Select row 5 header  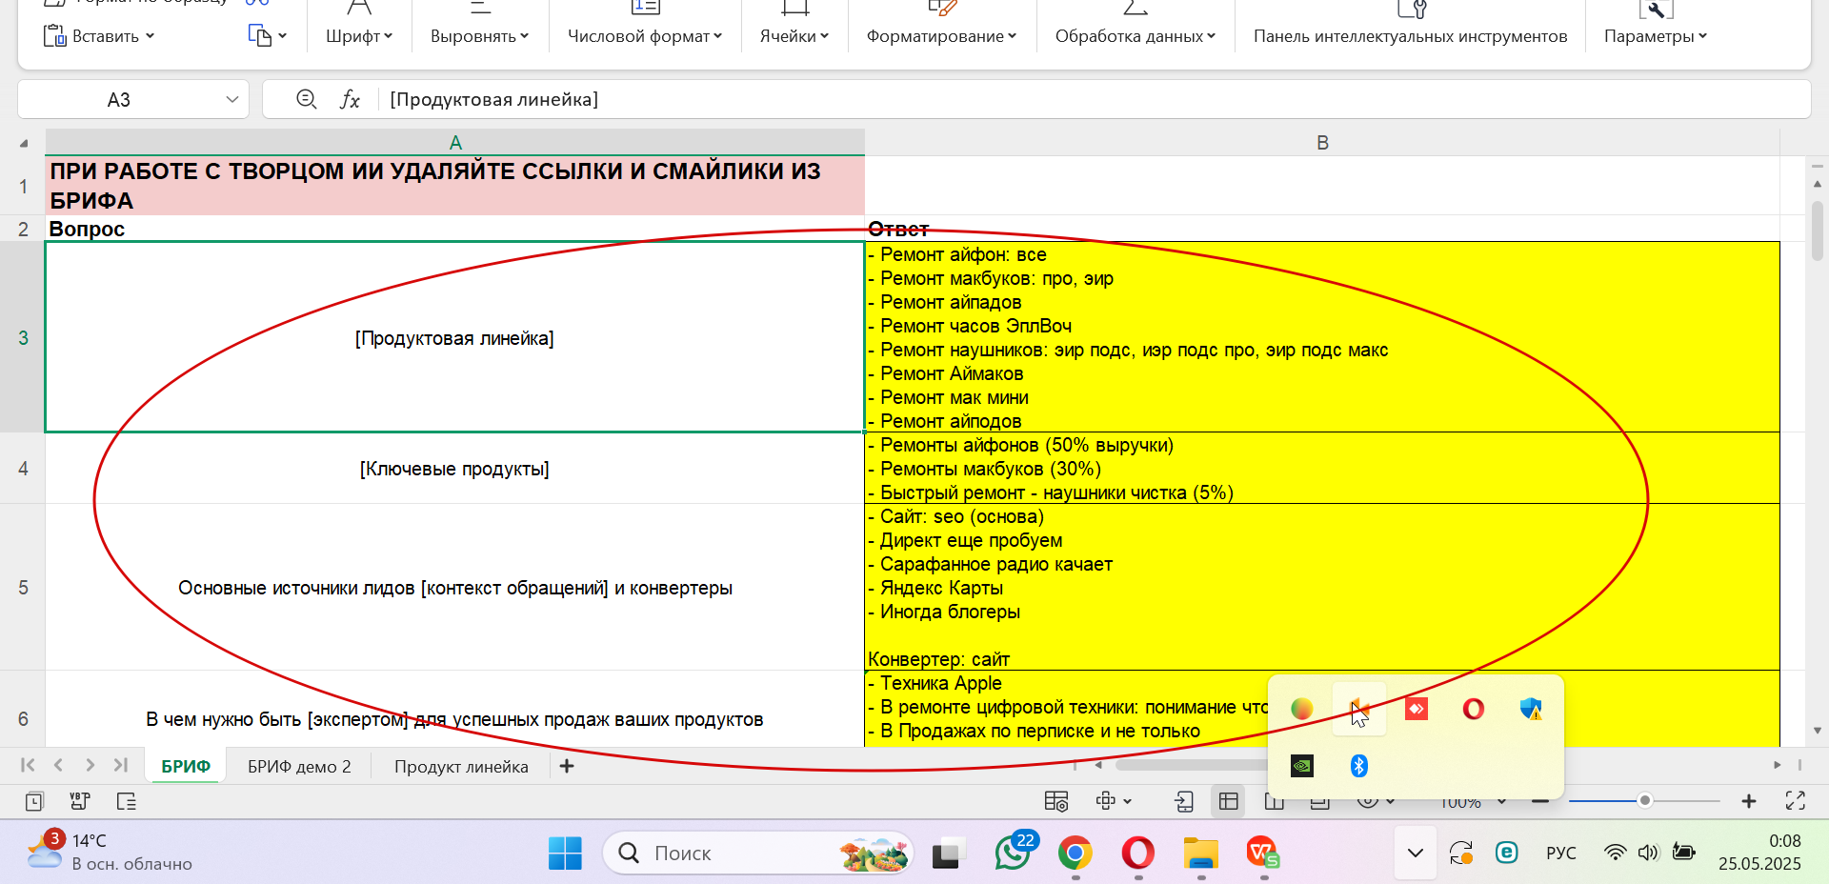click(x=23, y=587)
